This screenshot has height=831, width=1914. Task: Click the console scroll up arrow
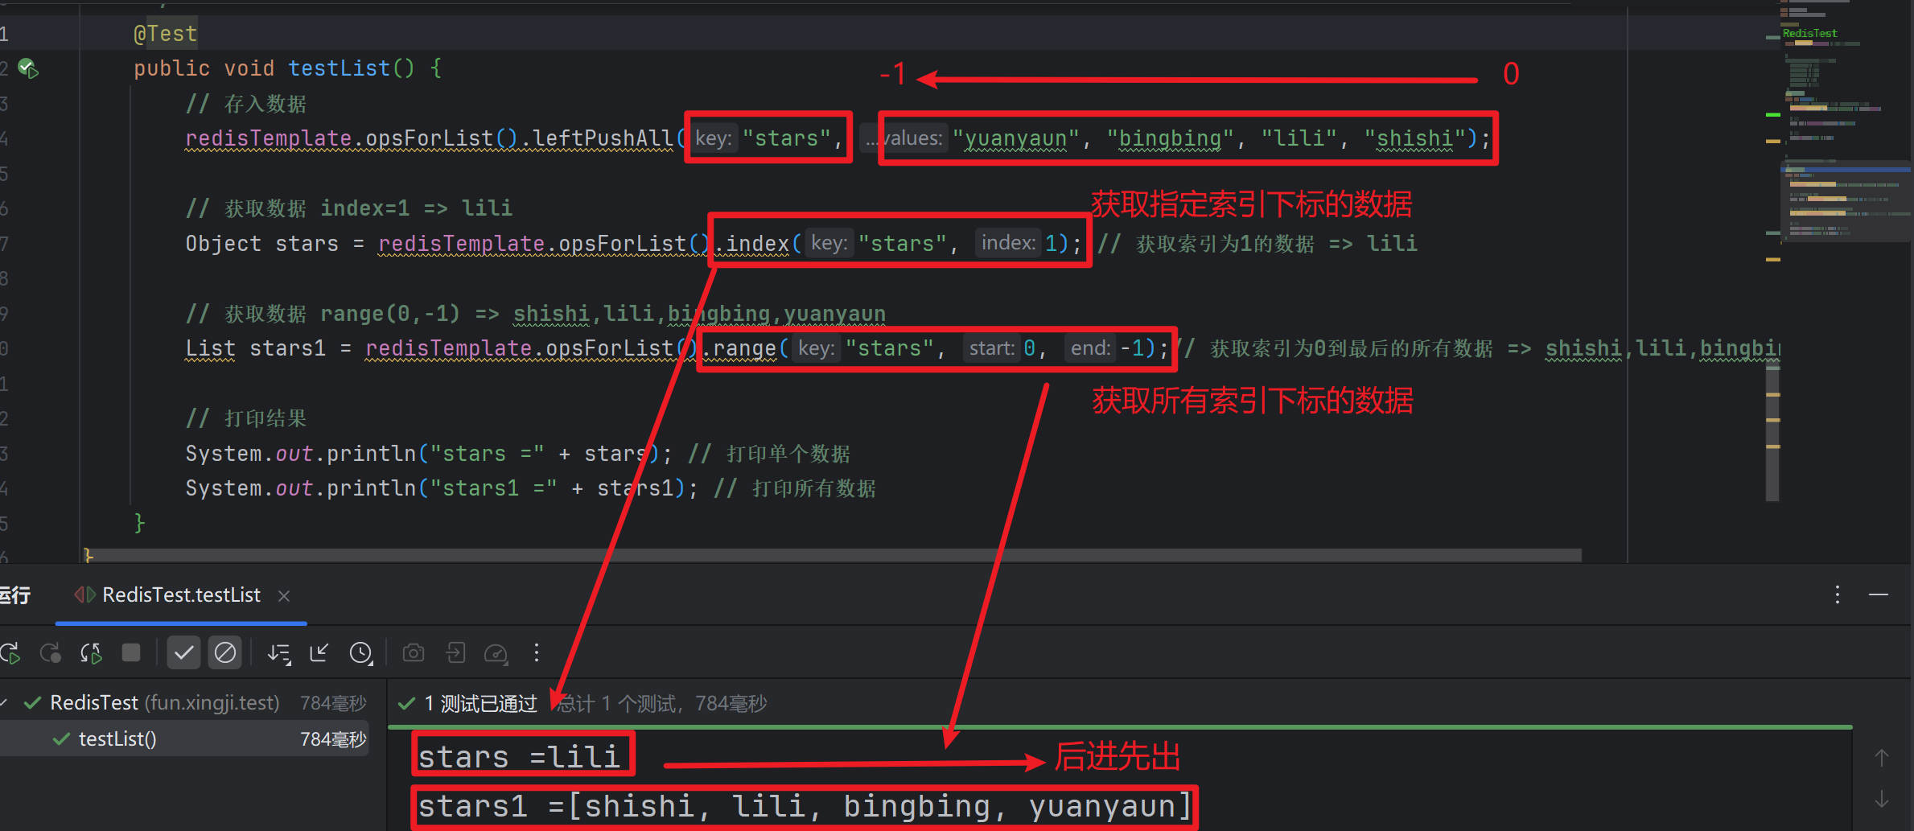click(x=1881, y=757)
